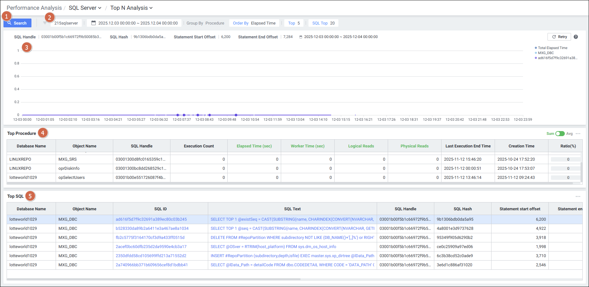
Task: Open SQL ID ad616f5d7f9c32691a389ec80c03b245 link
Action: (x=151, y=219)
